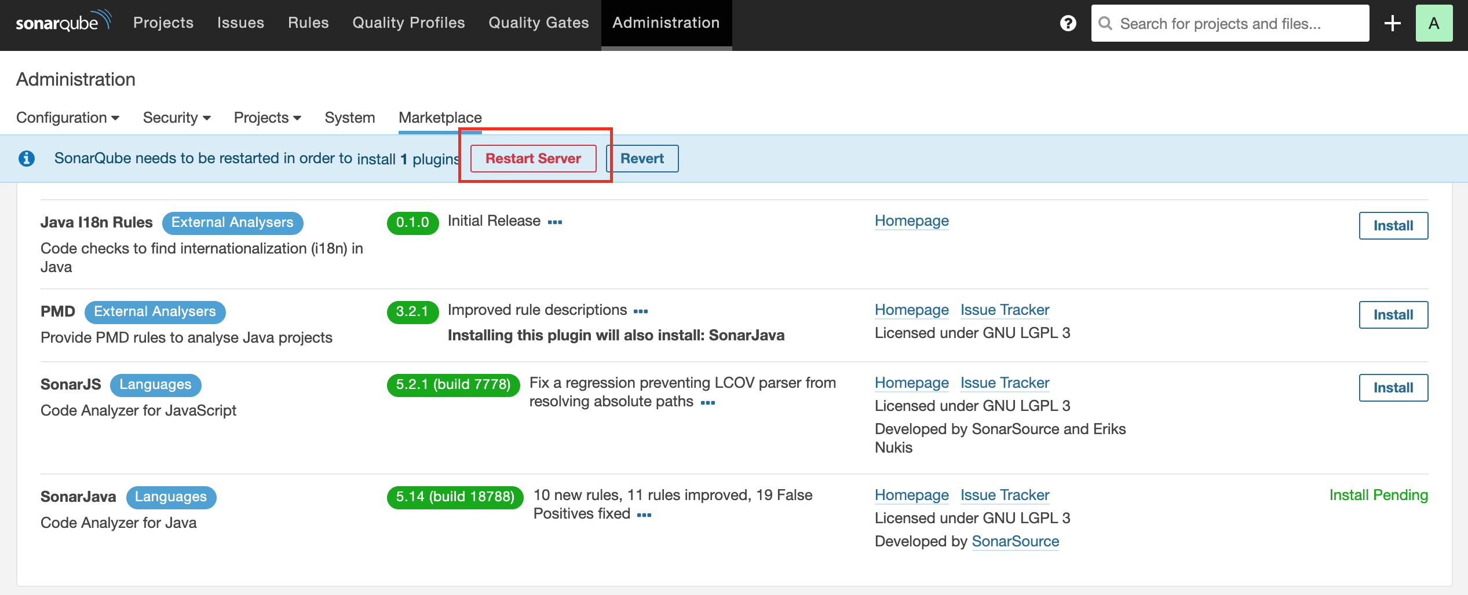Install the SonarJS plugin
The height and width of the screenshot is (595, 1468).
click(1393, 388)
